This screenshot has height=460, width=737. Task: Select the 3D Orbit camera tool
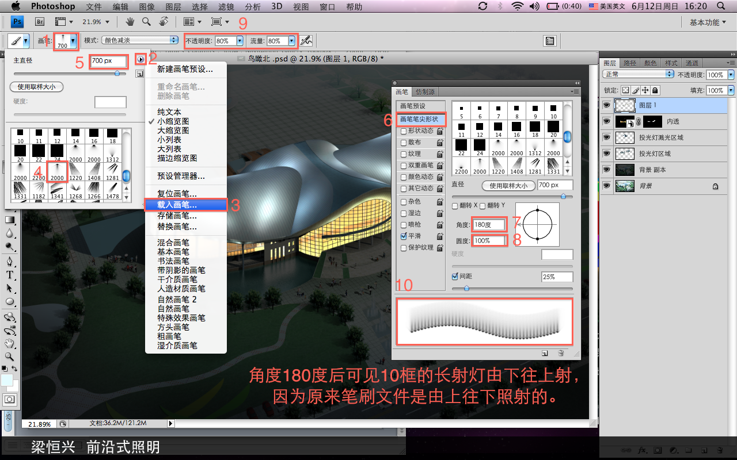click(10, 331)
